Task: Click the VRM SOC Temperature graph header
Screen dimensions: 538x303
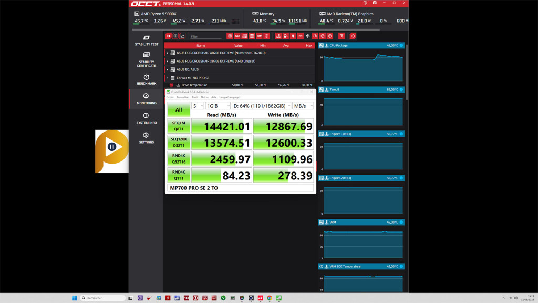Action: [x=361, y=267]
